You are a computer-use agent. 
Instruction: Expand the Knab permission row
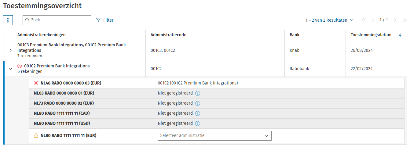(x=10, y=50)
